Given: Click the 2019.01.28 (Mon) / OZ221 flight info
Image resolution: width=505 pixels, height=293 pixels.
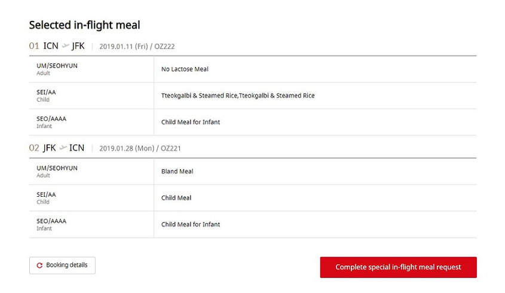Looking at the screenshot, I should click(140, 148).
